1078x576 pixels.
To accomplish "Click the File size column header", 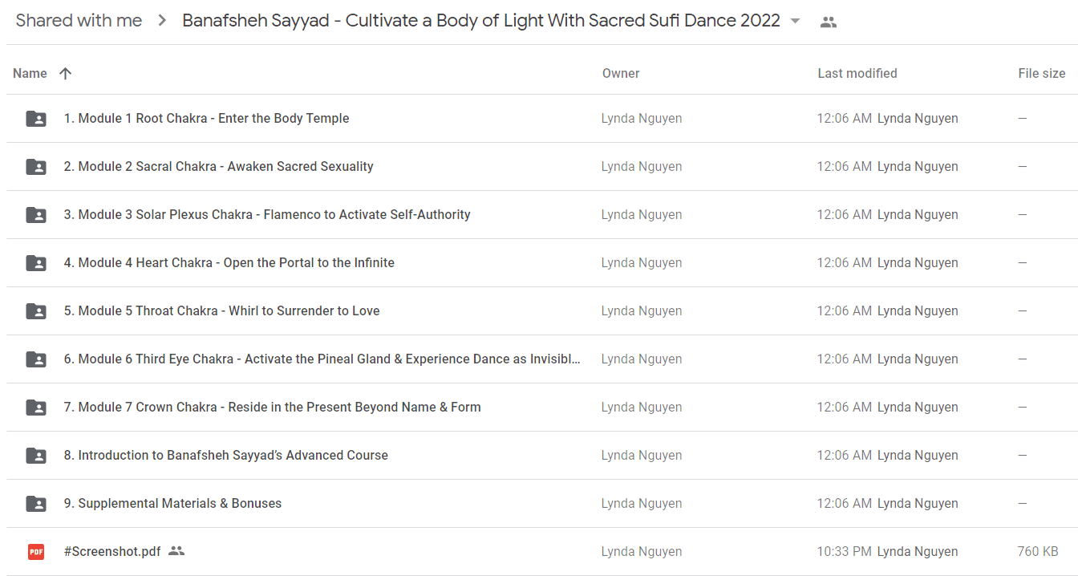I will 1042,73.
